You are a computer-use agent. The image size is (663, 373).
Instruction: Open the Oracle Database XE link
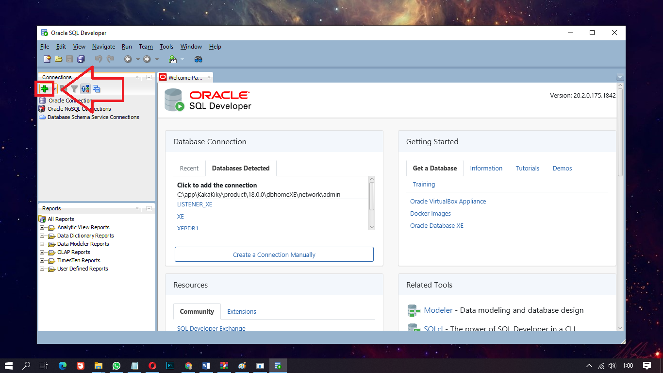point(437,225)
